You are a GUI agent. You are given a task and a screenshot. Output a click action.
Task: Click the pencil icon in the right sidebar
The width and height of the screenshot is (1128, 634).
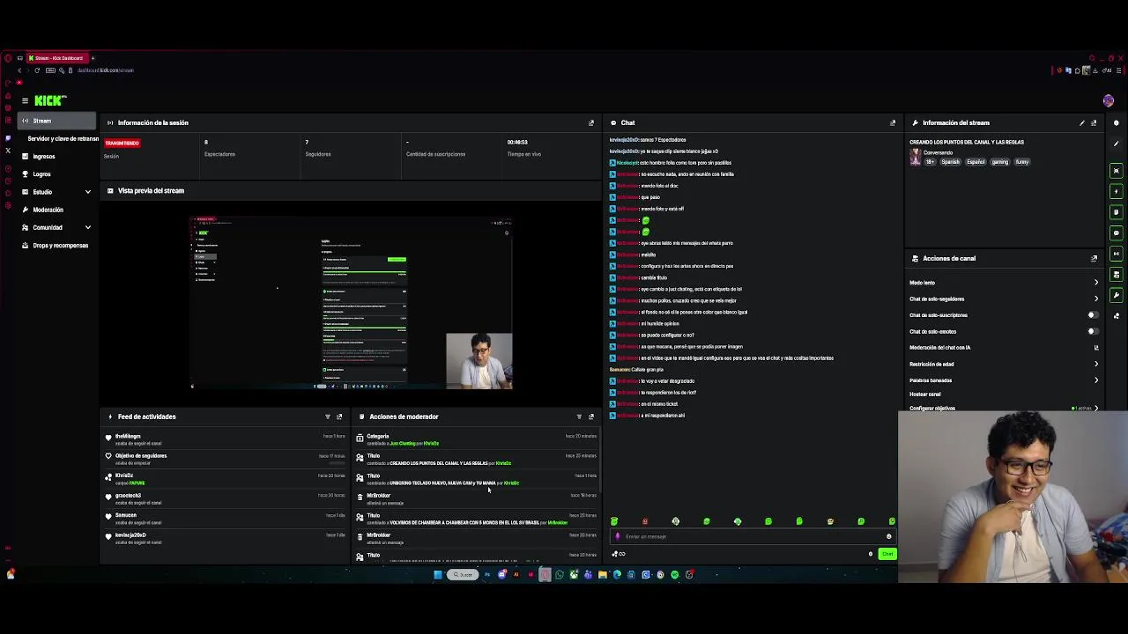[x=1116, y=144]
